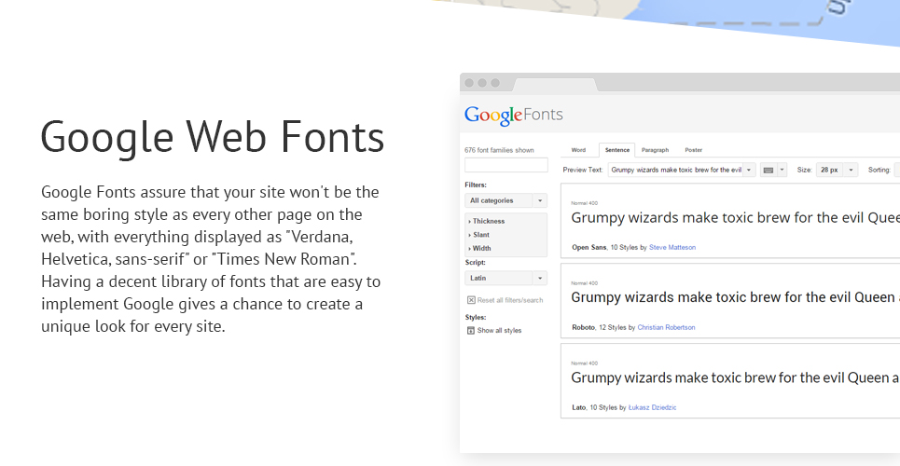Open the keyboard options dropdown arrow

[x=782, y=170]
